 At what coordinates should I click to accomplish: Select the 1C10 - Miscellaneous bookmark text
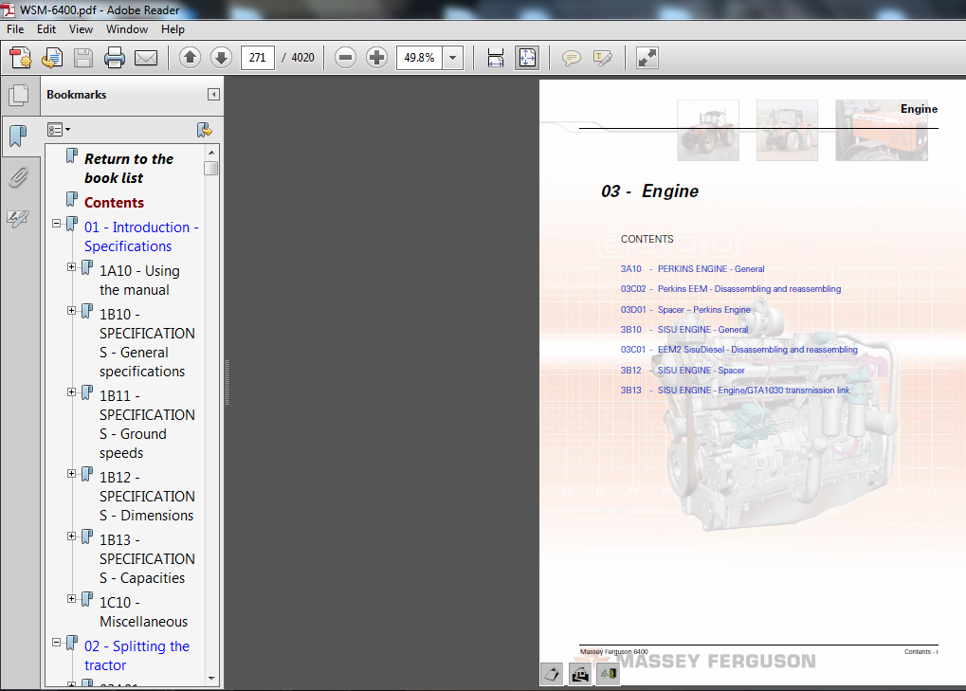[143, 611]
